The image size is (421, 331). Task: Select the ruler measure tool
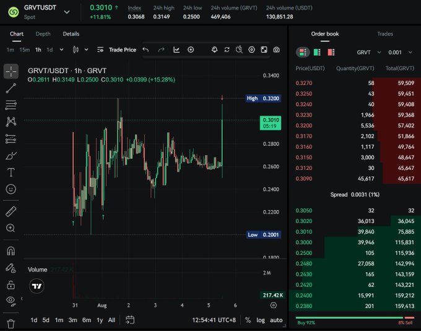pos(11,211)
